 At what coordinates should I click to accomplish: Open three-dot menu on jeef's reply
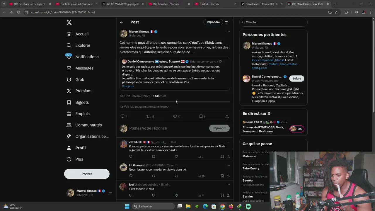click(228, 185)
